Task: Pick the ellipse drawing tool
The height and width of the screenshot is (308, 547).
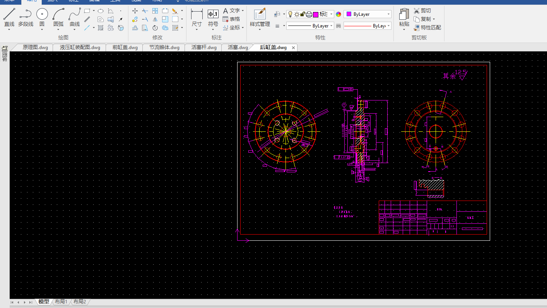Action: point(101,11)
